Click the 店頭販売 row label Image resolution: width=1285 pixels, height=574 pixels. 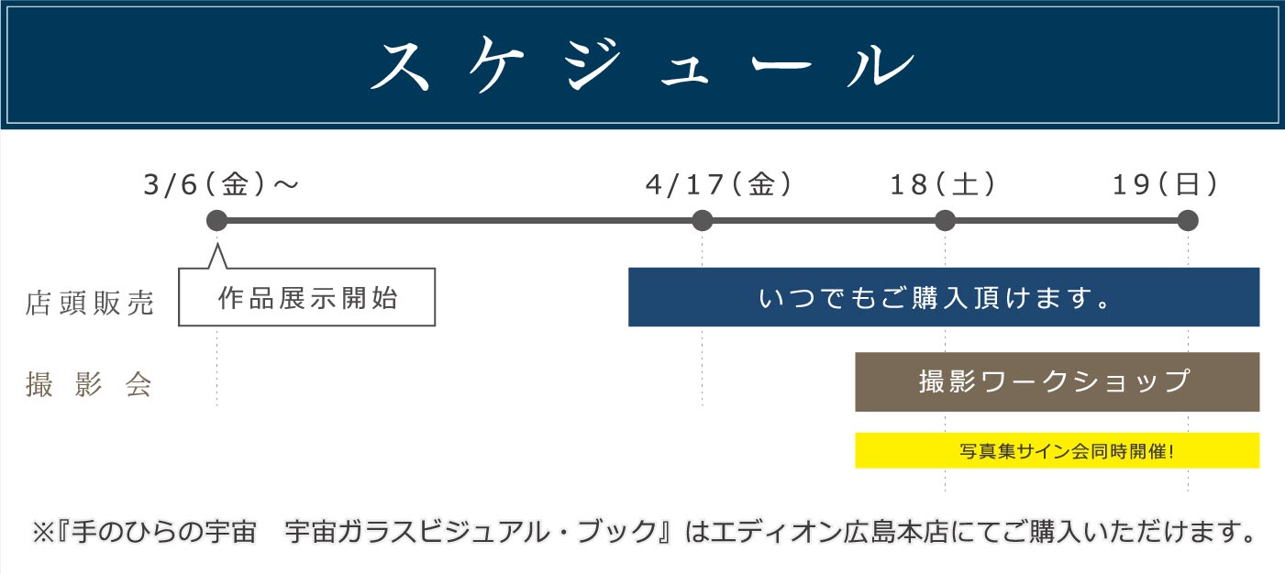90,304
